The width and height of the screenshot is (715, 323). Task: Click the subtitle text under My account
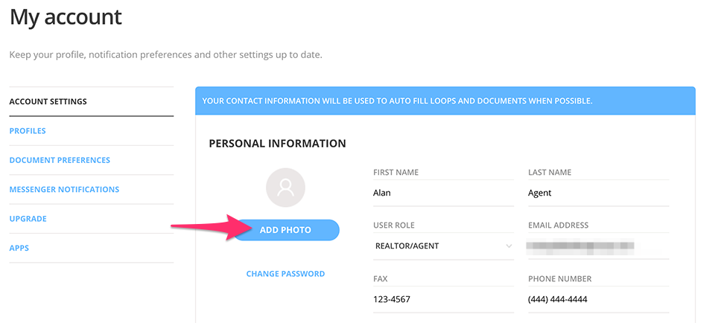(x=165, y=55)
